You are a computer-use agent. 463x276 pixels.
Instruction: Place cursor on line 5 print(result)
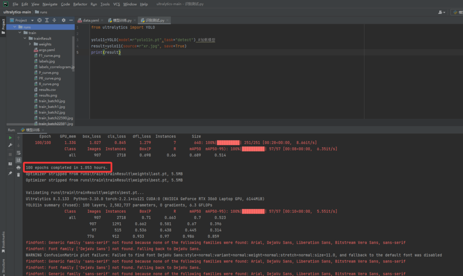tap(106, 52)
